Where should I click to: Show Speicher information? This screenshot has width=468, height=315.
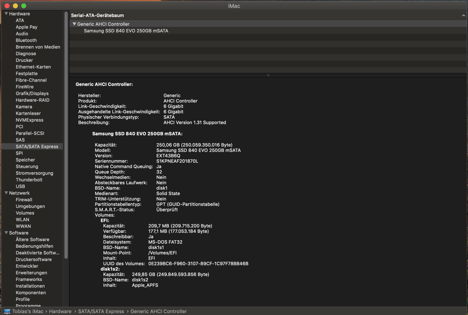tap(25, 160)
